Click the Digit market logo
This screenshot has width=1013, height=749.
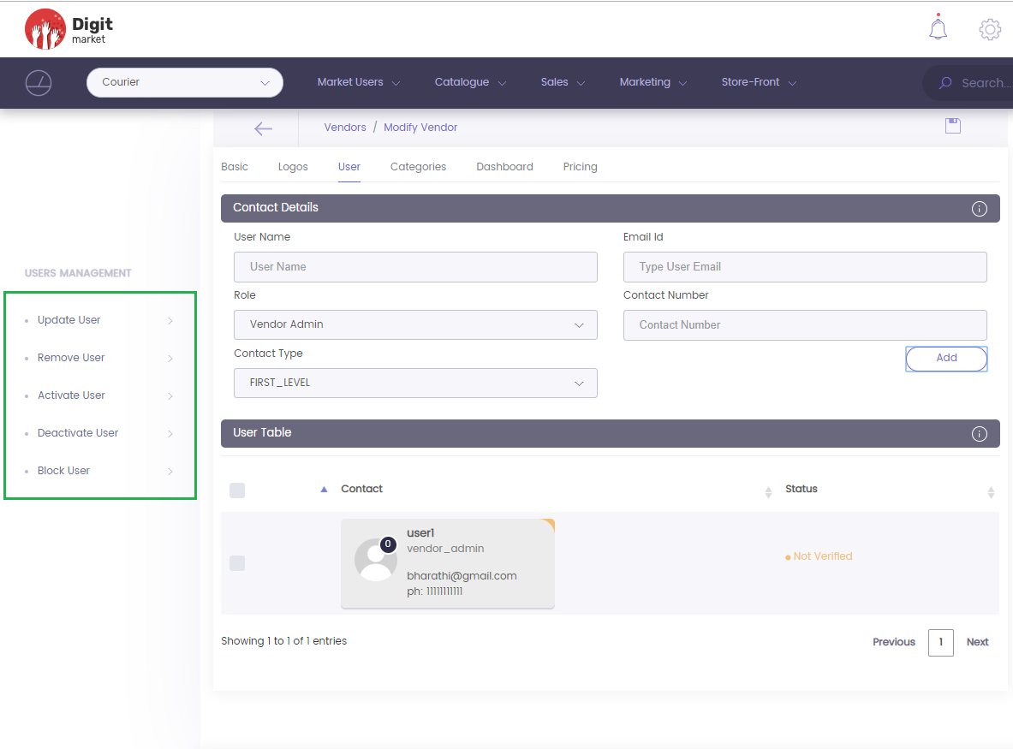[69, 29]
